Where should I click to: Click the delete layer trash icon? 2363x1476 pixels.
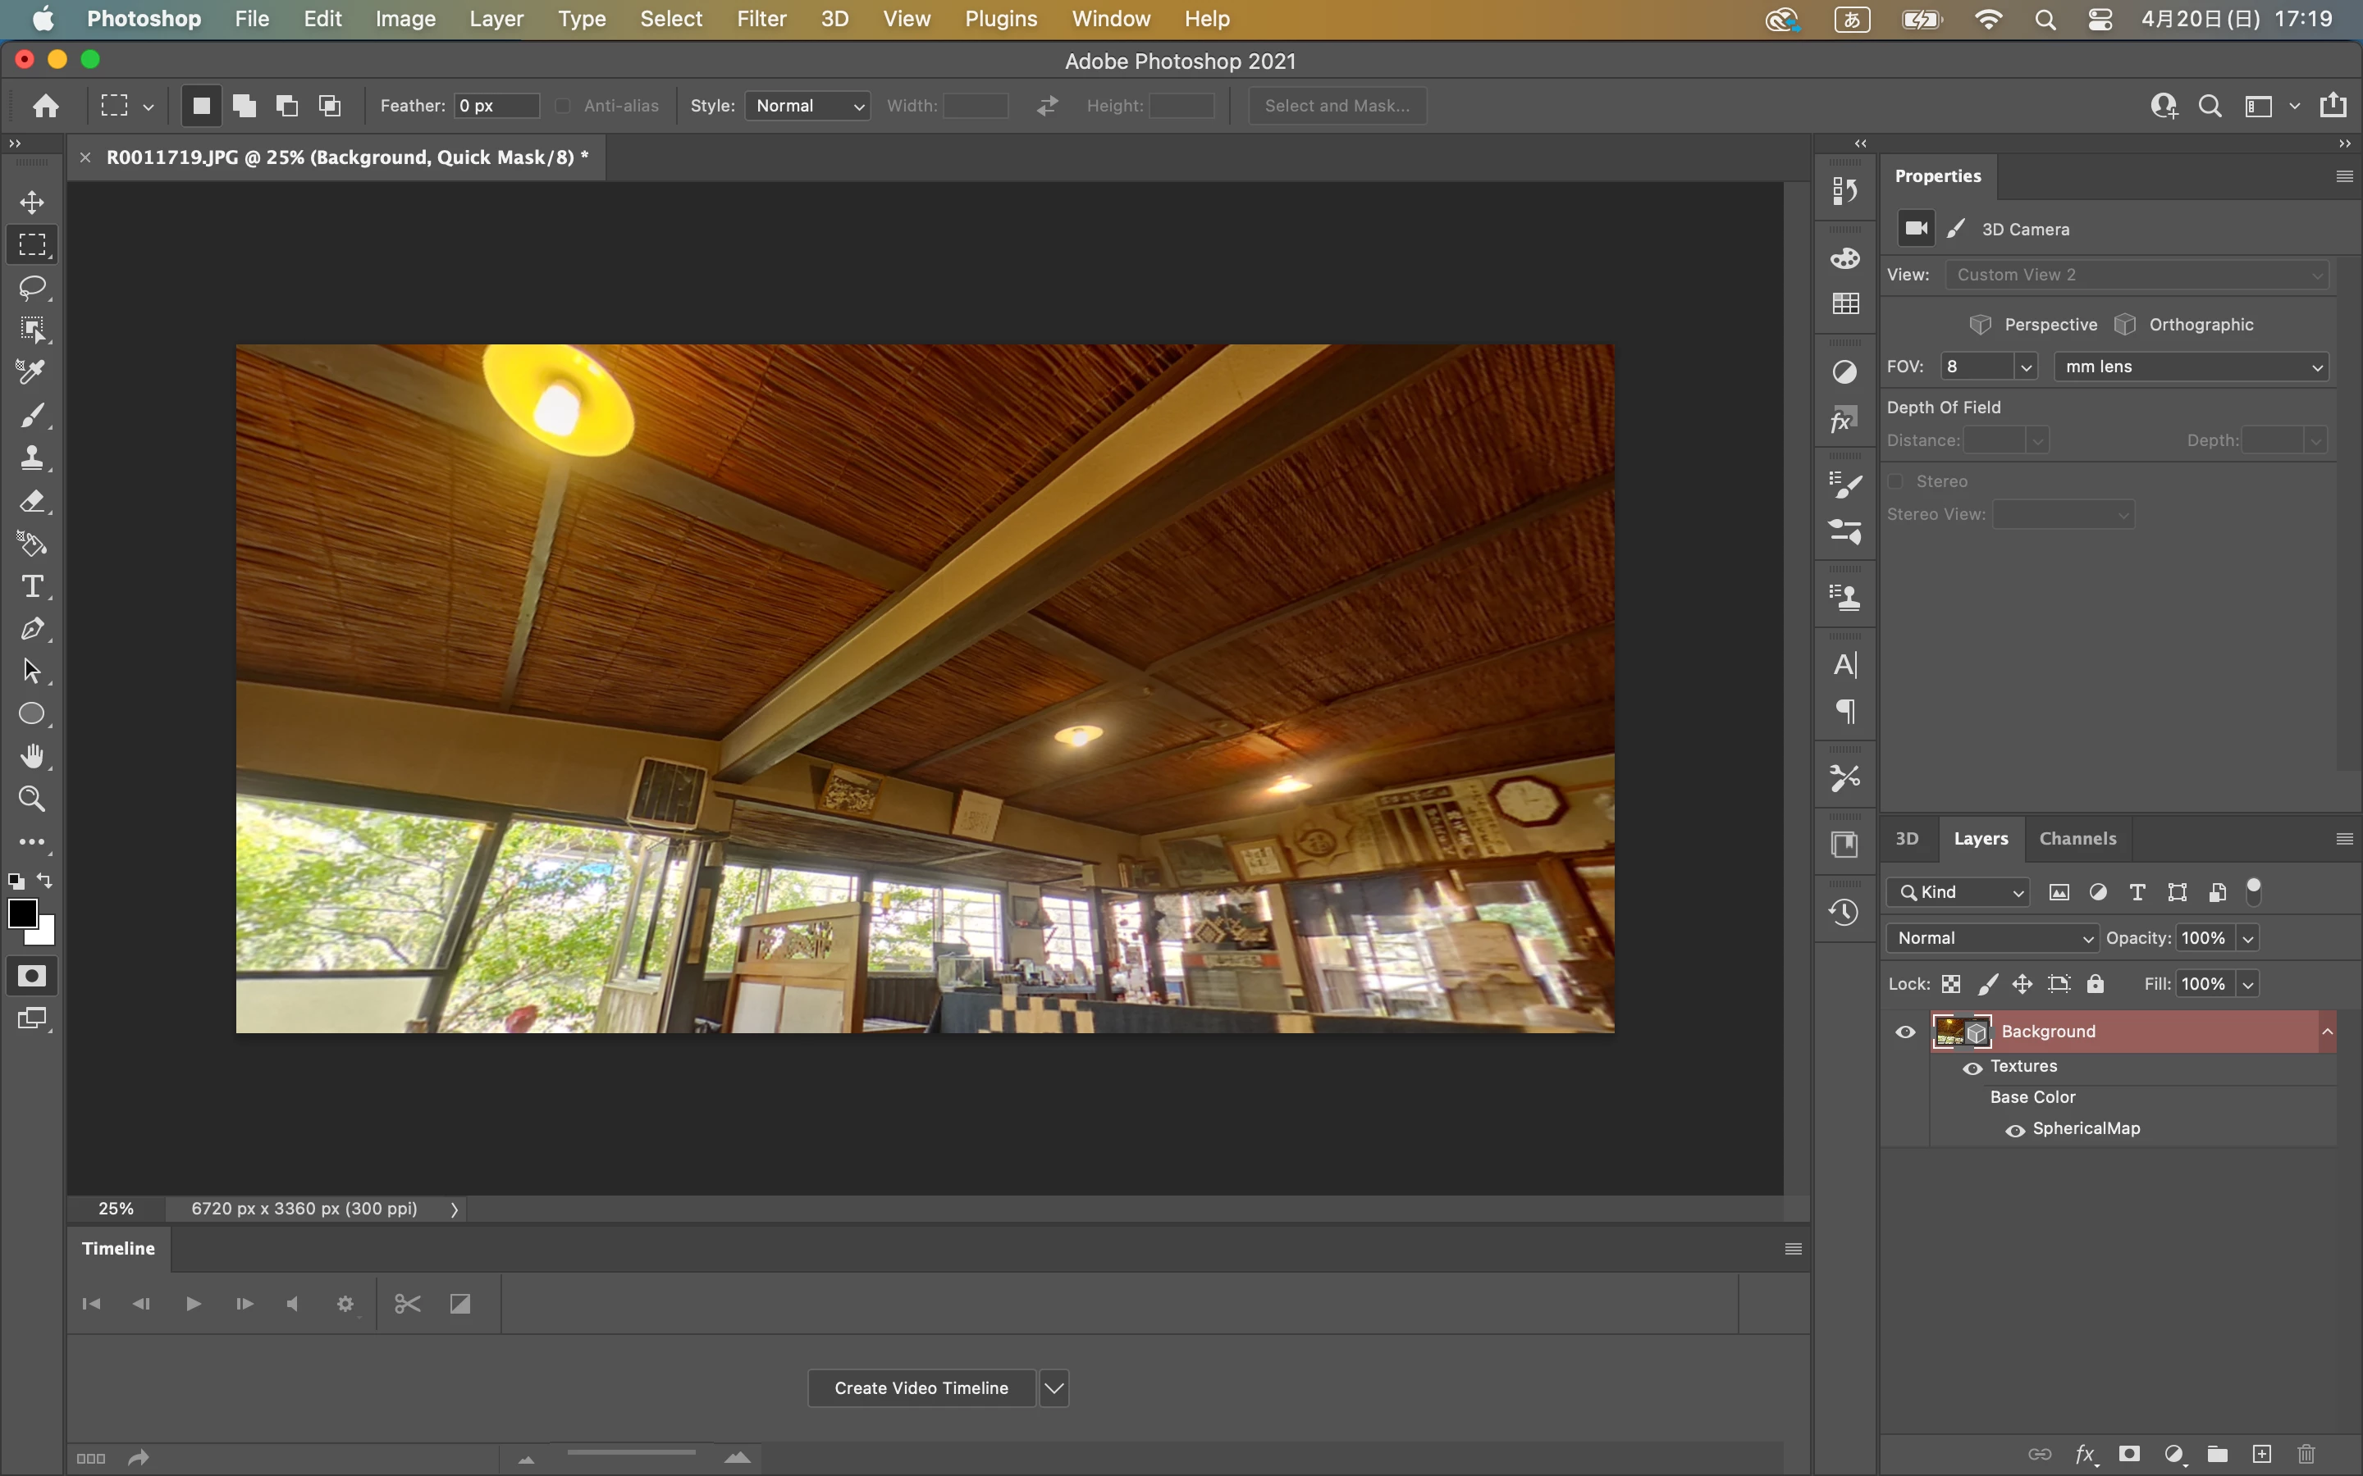click(x=2306, y=1454)
